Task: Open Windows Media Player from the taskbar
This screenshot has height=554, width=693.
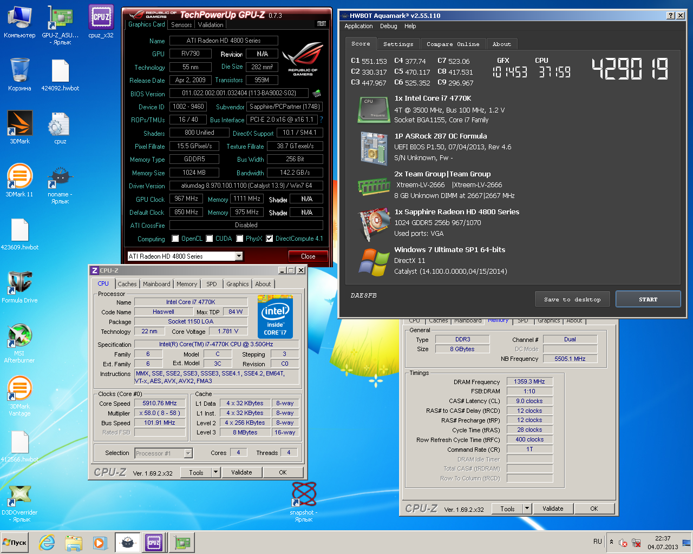Action: (x=100, y=543)
